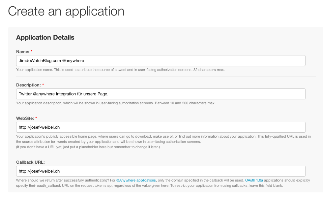Screen dimensions: 323x199
Task: Click inside the Name input field
Action: tap(161, 60)
